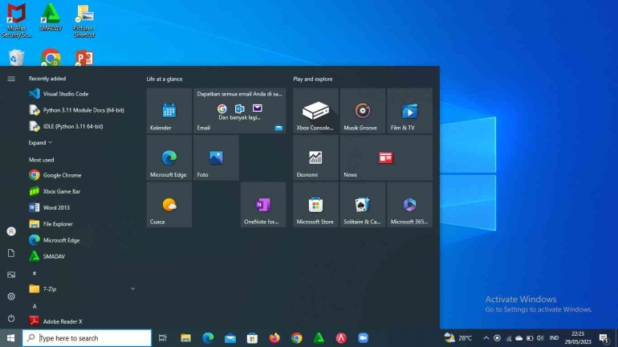Open Task View on the taskbar
The width and height of the screenshot is (618, 347).
[x=162, y=338]
